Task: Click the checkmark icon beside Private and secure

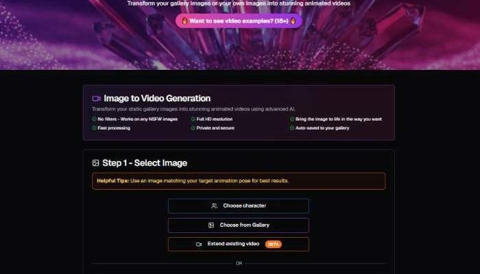Action: (193, 128)
